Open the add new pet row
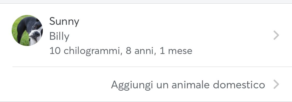 coord(146,84)
